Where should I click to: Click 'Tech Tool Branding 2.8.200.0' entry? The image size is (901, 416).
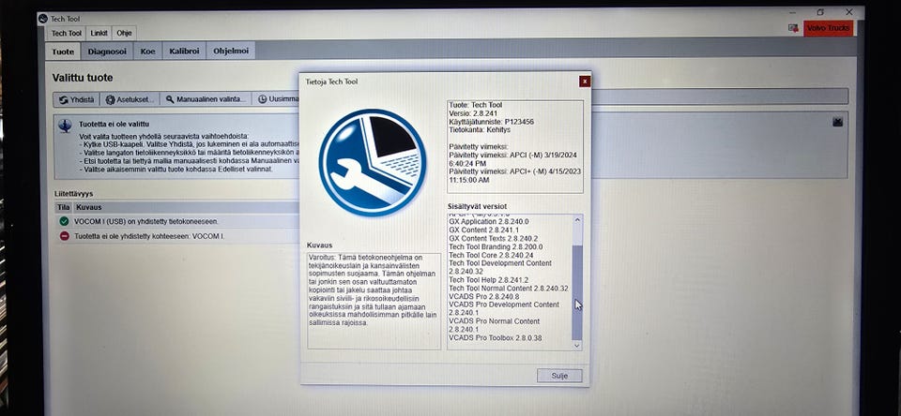[496, 246]
